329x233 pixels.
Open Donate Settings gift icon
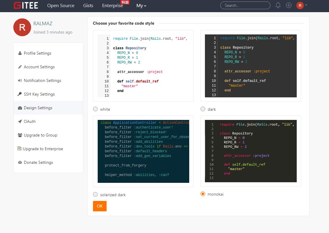pyautogui.click(x=20, y=162)
